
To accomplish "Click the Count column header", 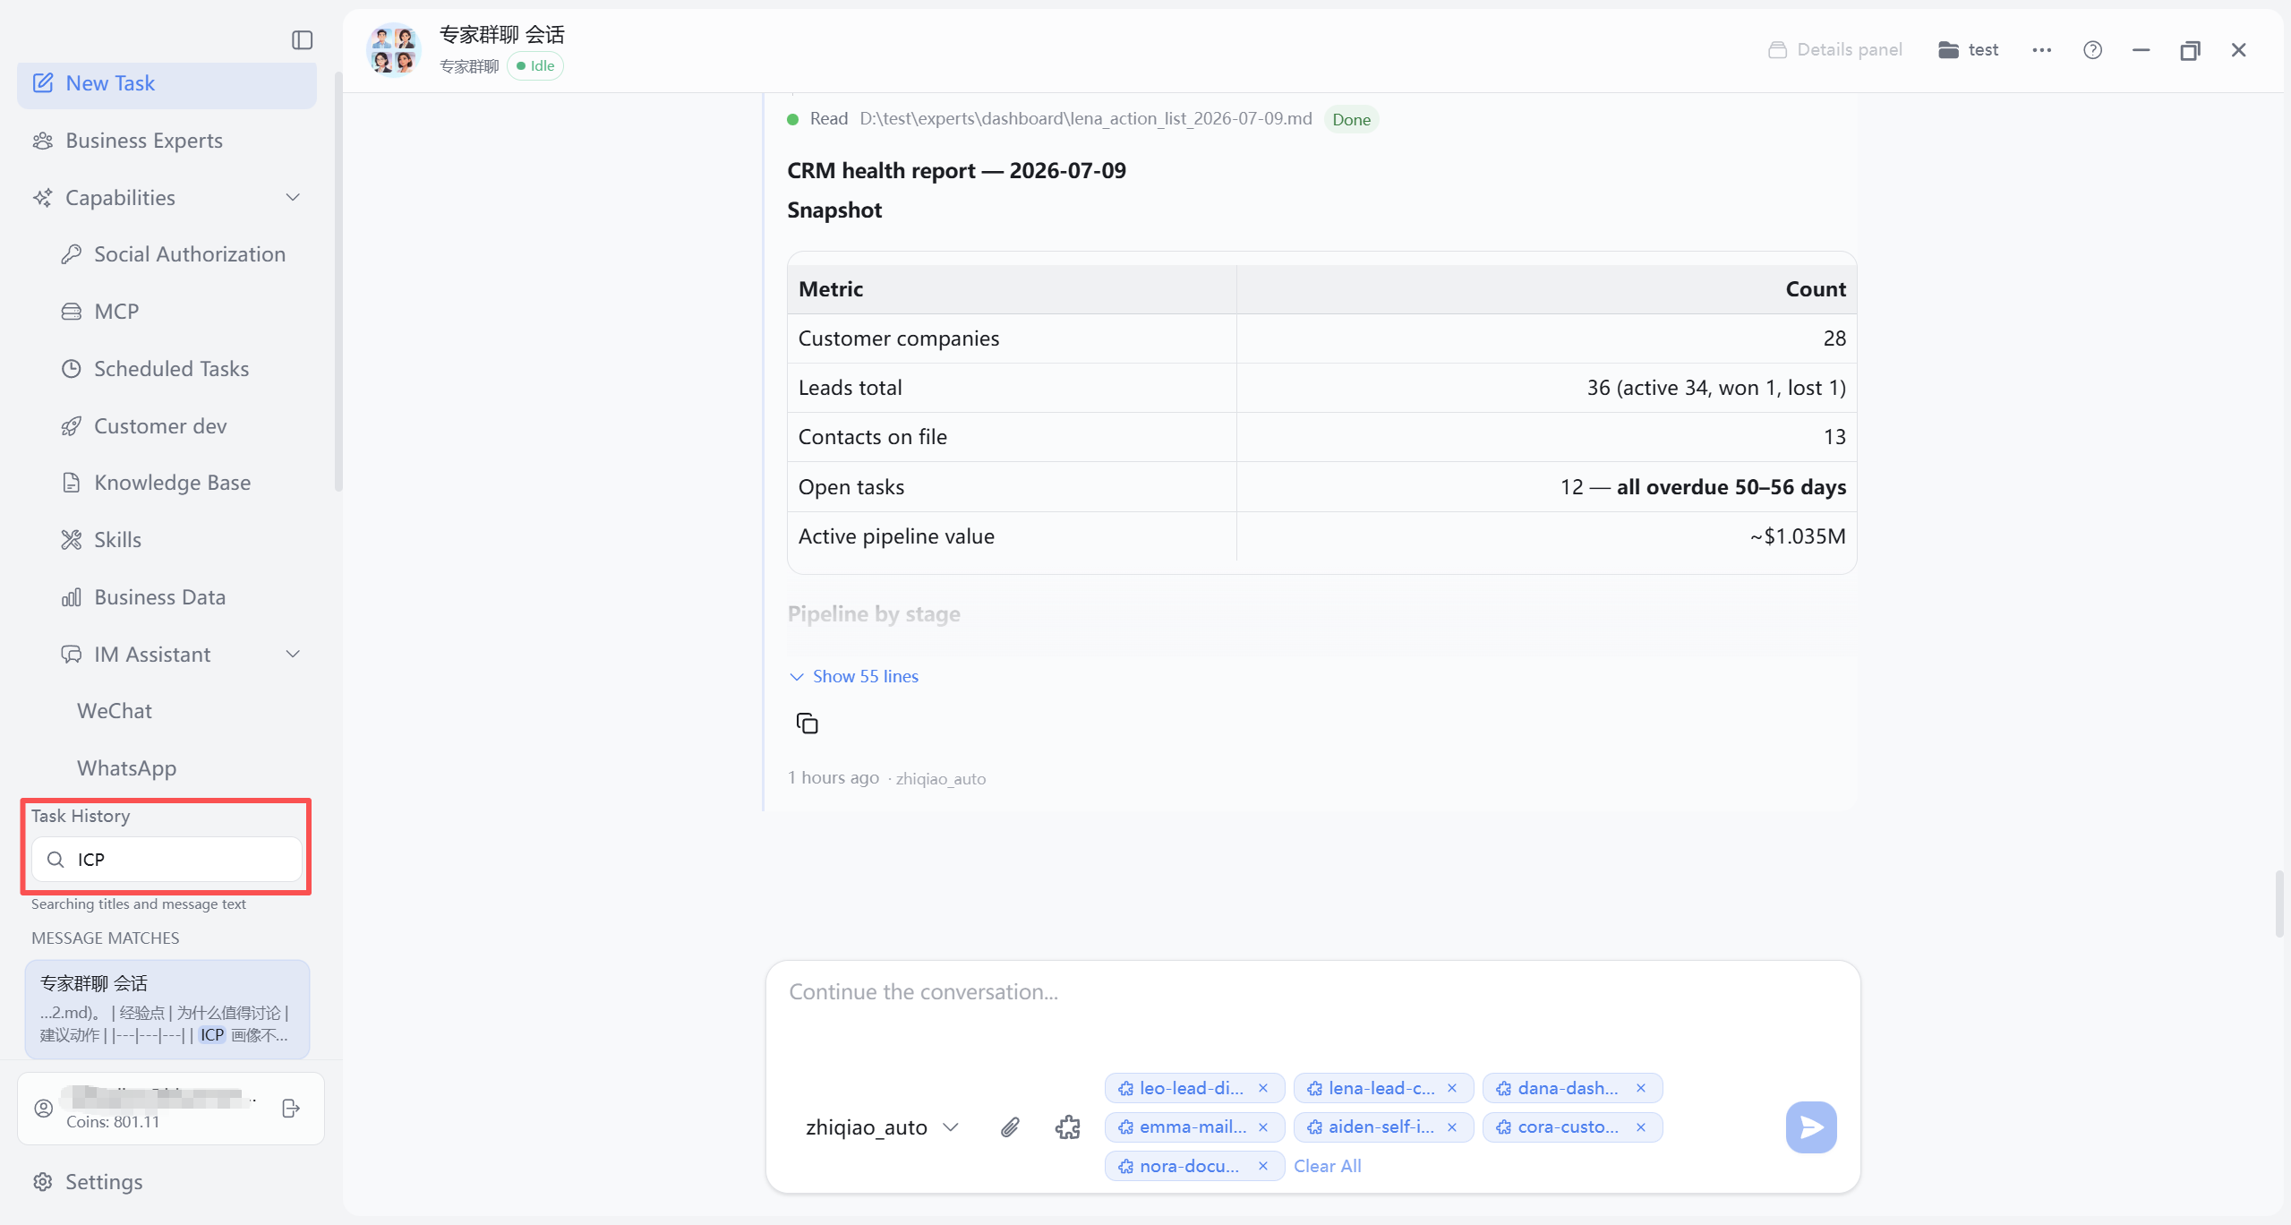I will click(1546, 289).
